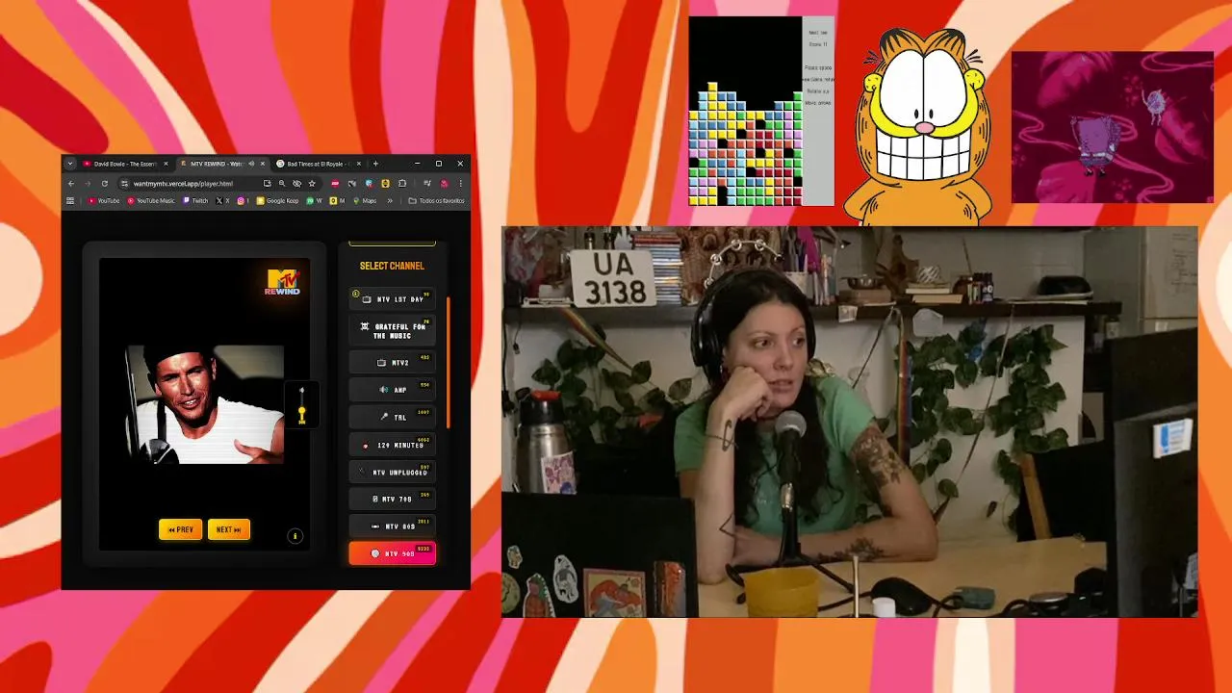Open the Todos os favoritos folder

(x=436, y=201)
